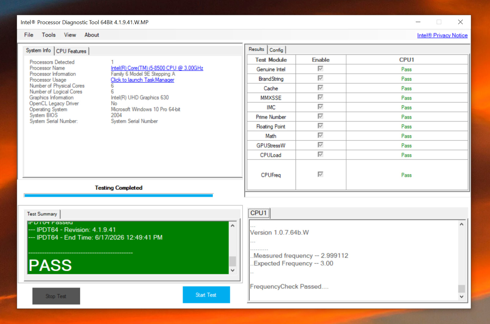Toggle the GPUStressW test checkbox

(320, 144)
